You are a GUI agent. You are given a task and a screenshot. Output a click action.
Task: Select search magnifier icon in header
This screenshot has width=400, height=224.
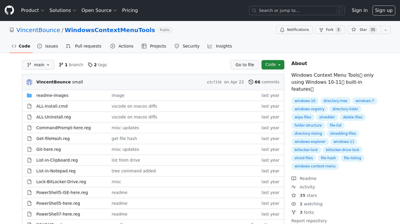[x=254, y=10]
